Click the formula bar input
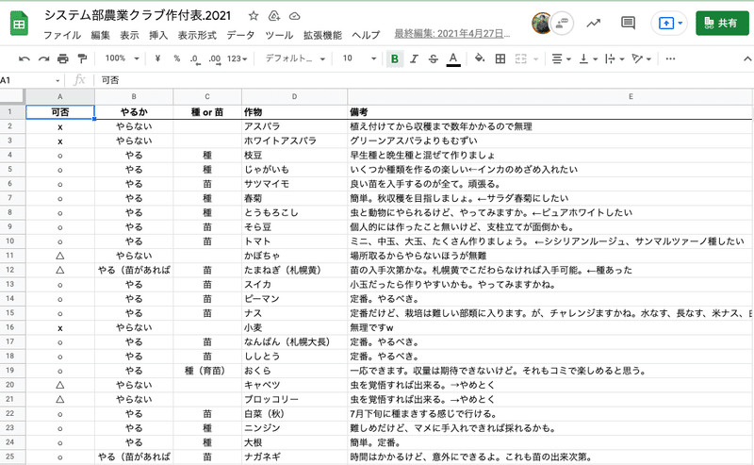Viewport: 754px width, 465px height. click(x=423, y=80)
